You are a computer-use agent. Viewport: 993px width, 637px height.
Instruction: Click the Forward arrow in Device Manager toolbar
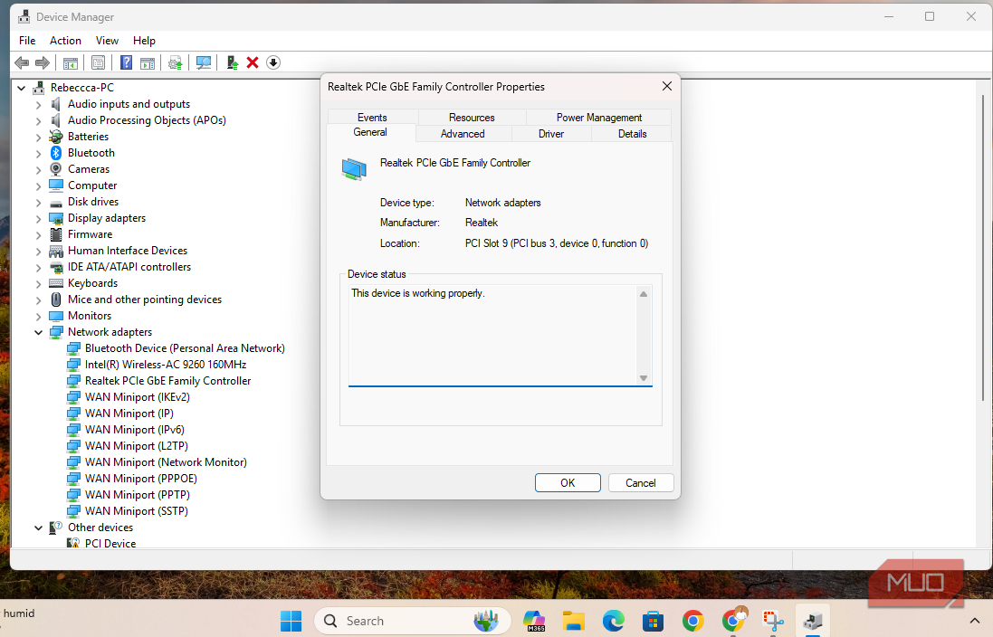click(43, 62)
